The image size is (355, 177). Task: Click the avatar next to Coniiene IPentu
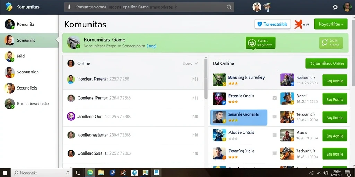pos(71,98)
